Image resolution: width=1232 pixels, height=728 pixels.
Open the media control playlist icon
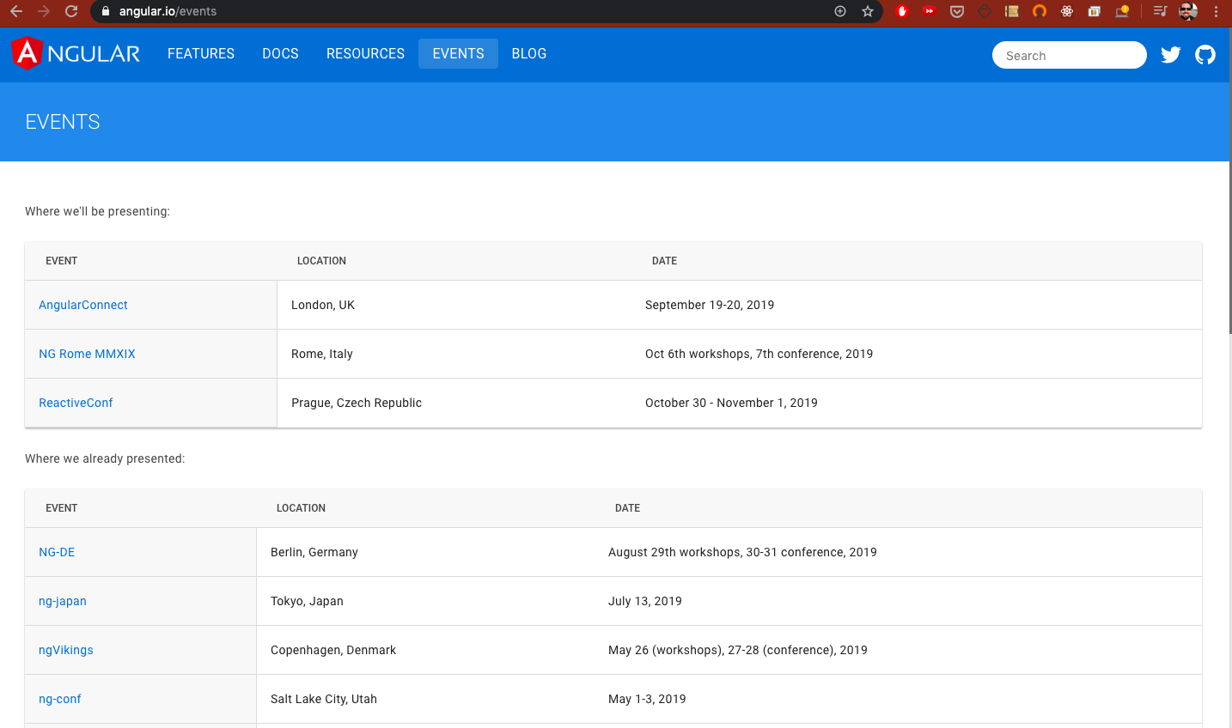(x=1160, y=11)
